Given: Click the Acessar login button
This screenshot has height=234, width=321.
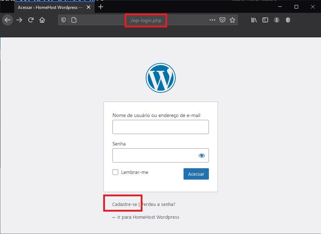Looking at the screenshot, I should [x=196, y=174].
